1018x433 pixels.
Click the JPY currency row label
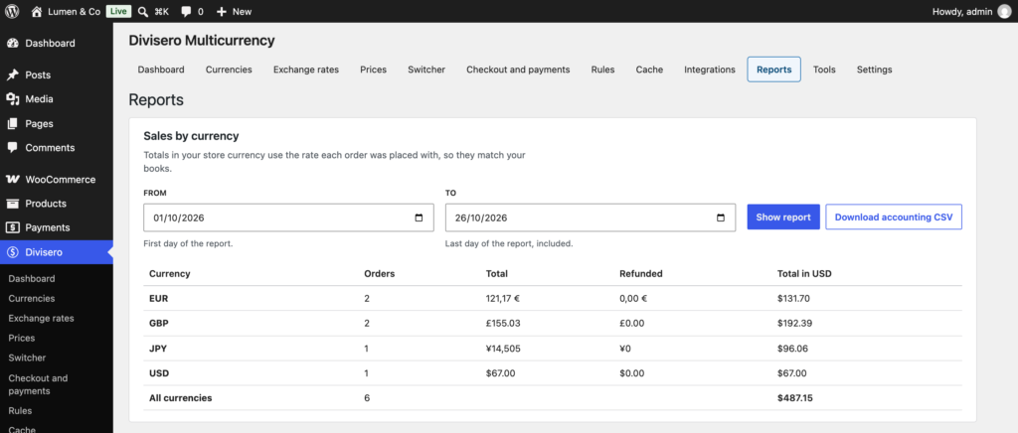pyautogui.click(x=158, y=348)
